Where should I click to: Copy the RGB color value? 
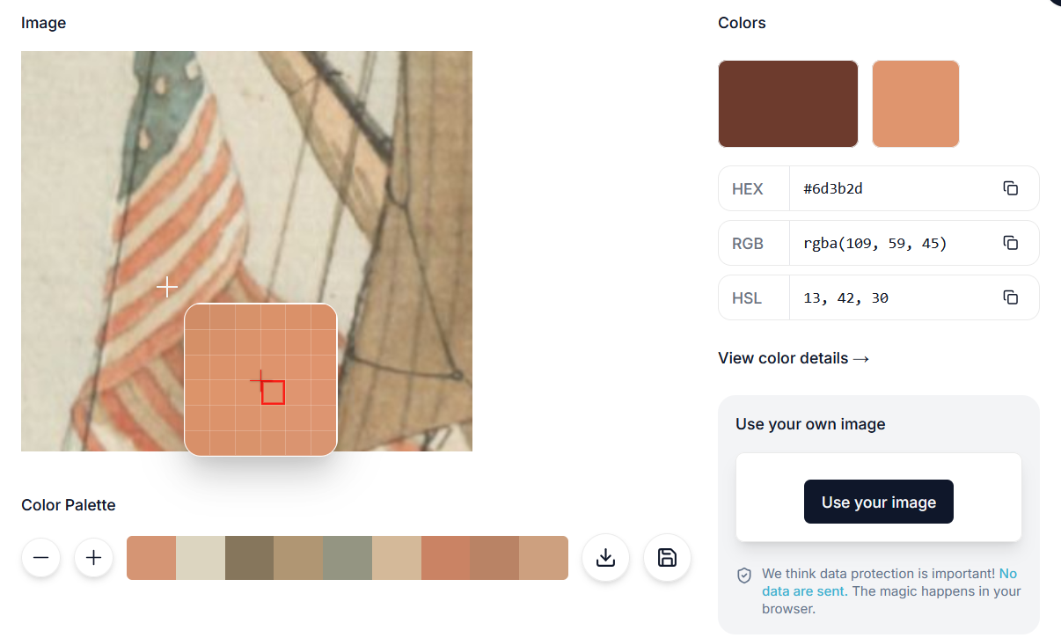point(1011,243)
